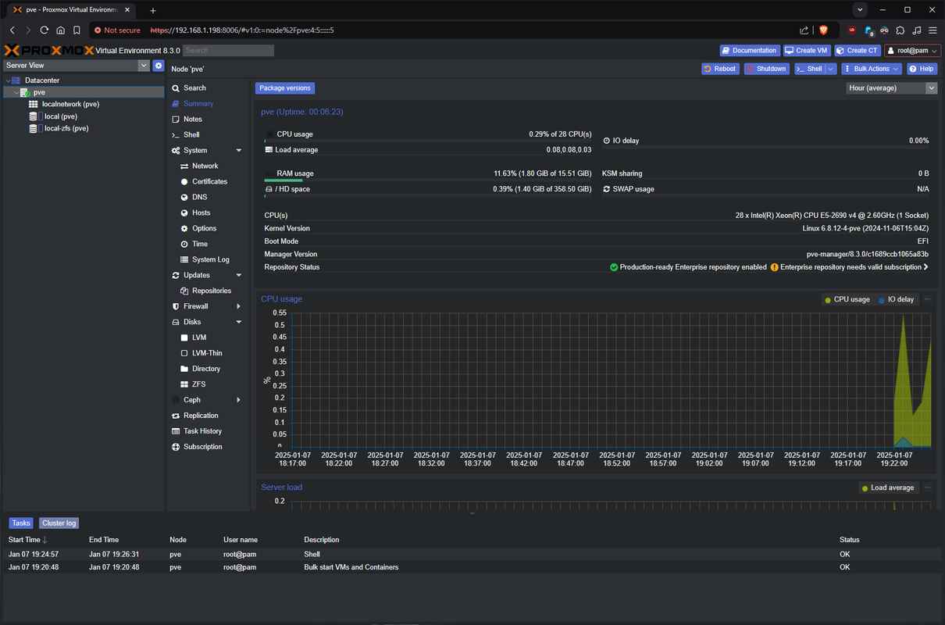This screenshot has height=625, width=945.
Task: Click the Help button
Action: 922,69
